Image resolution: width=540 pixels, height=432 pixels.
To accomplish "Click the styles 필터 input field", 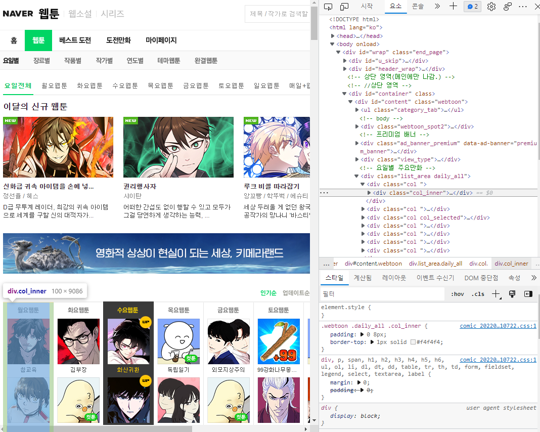I will pyautogui.click(x=382, y=294).
